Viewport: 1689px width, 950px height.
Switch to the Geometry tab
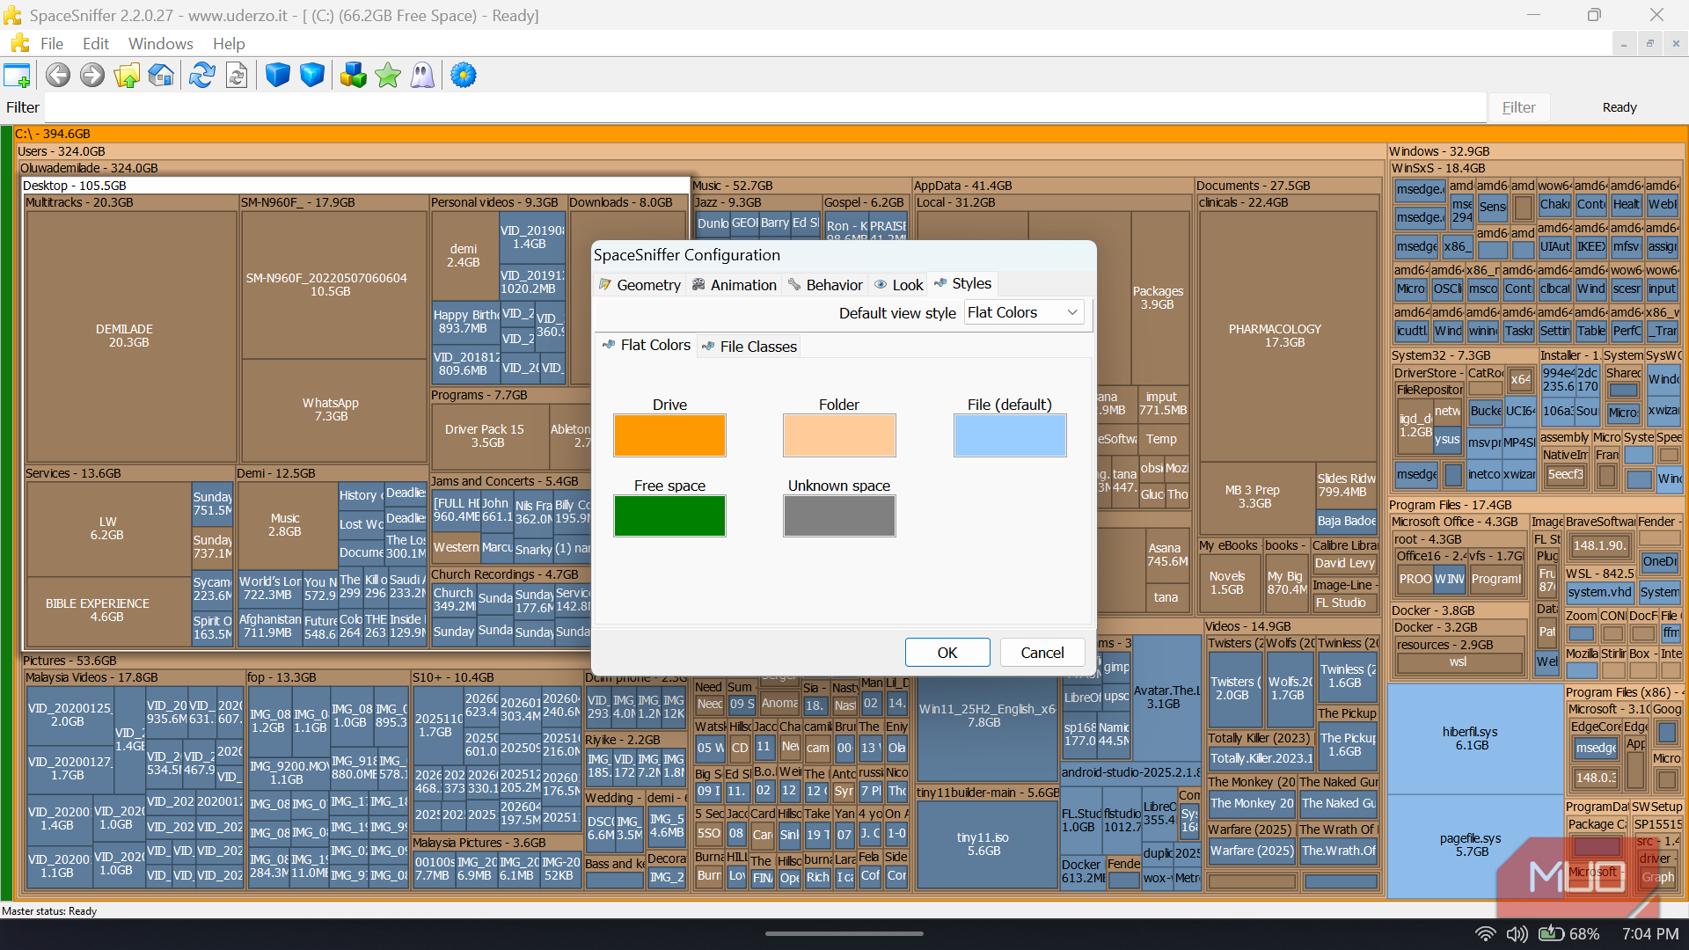coord(640,285)
